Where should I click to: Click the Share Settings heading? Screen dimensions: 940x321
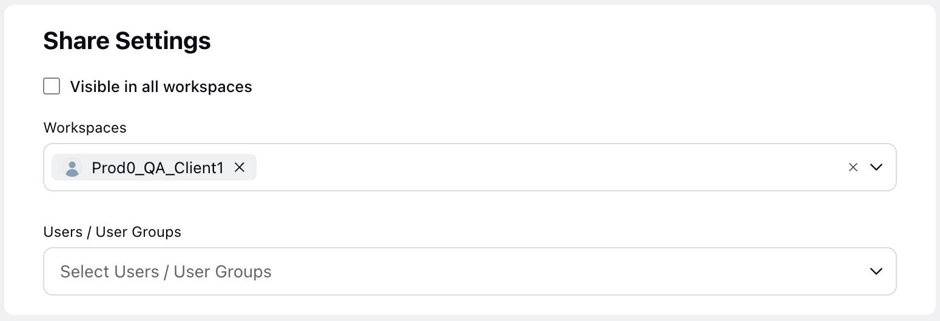pos(127,41)
